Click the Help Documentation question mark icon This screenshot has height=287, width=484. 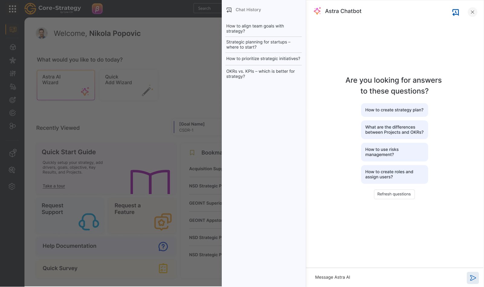pos(163,247)
